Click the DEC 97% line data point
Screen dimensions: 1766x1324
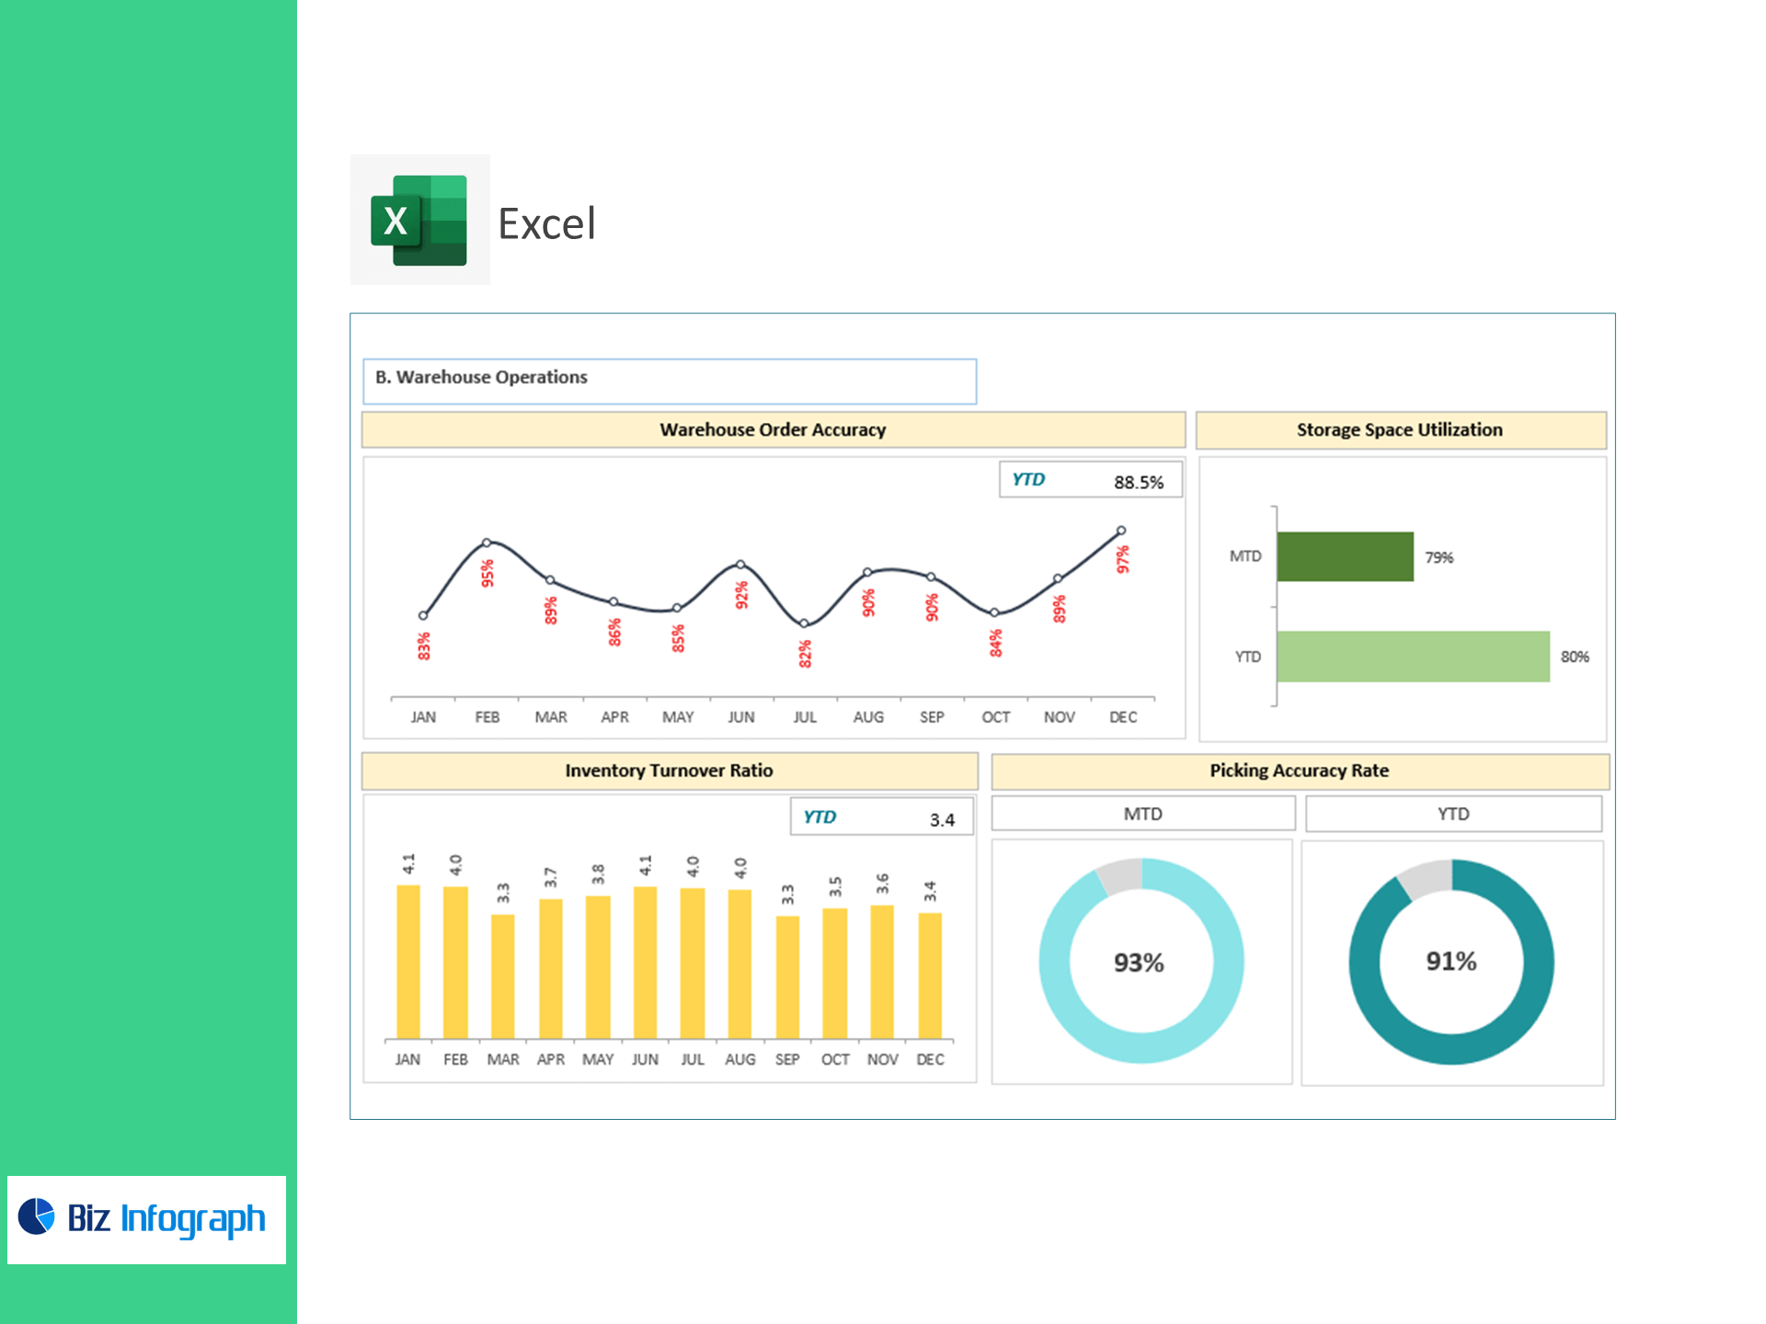tap(1121, 531)
